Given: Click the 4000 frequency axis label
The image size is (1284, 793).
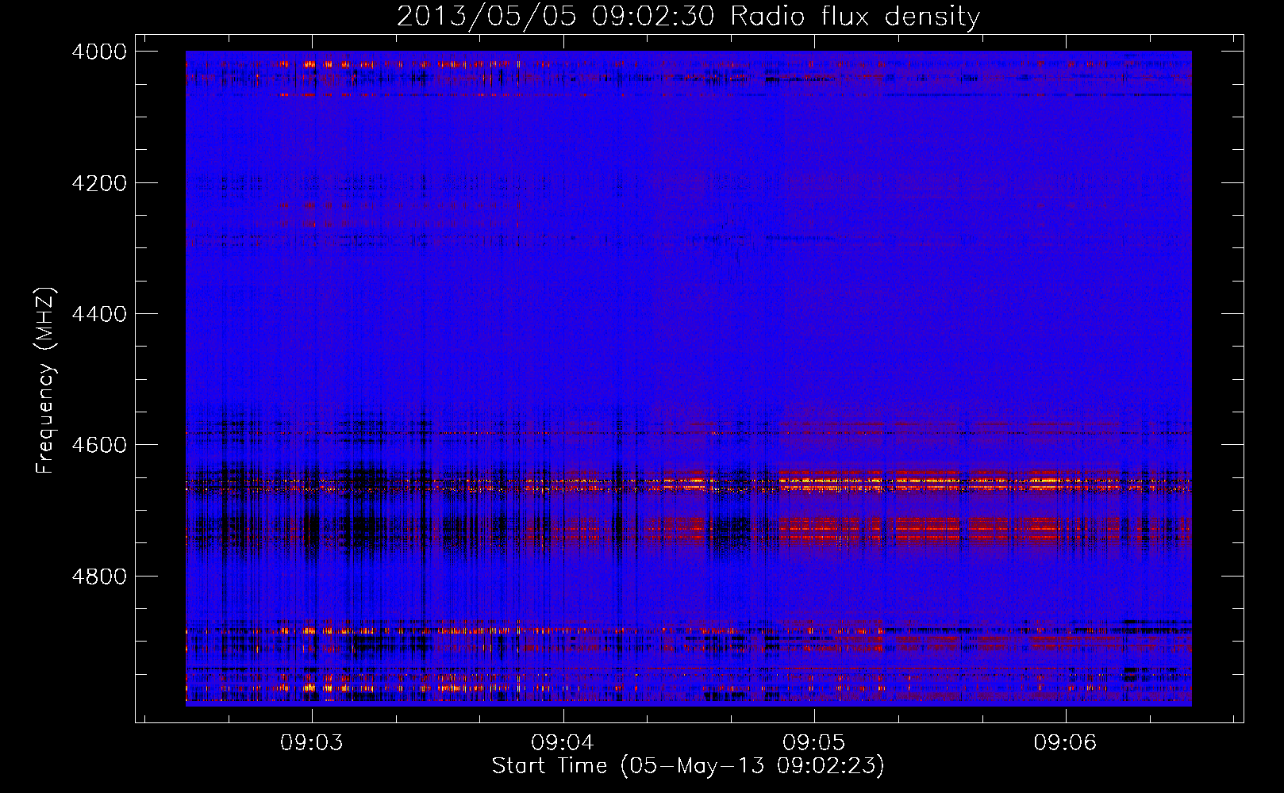Looking at the screenshot, I should pos(99,52).
